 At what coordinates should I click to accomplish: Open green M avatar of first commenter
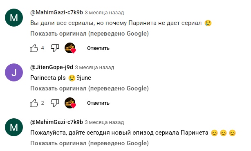14,18
